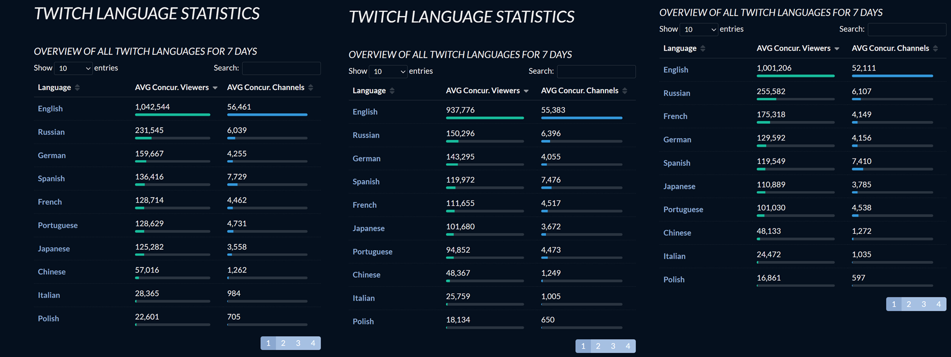Open Japanese link beside 110,889 viewers
The width and height of the screenshot is (951, 357).
pos(679,186)
